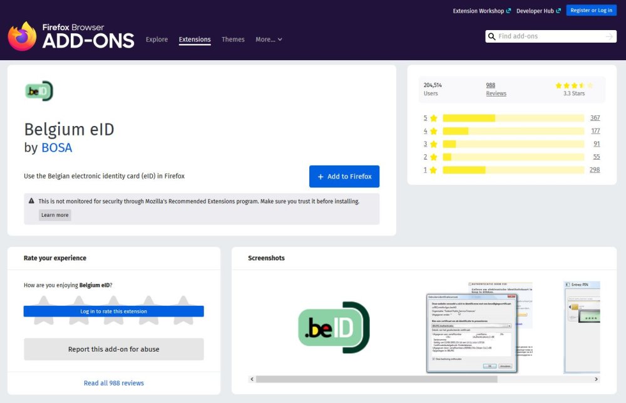Click the 2-star rating bar
The height and width of the screenshot is (403, 626).
513,157
